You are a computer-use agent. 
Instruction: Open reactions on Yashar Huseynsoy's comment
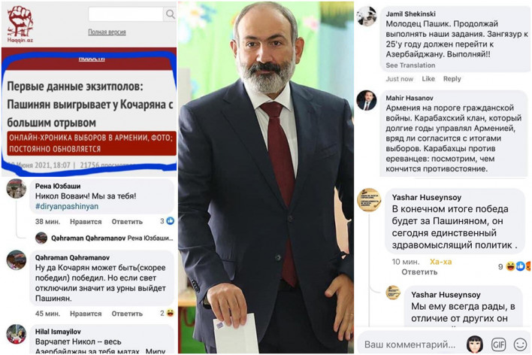coord(518,267)
